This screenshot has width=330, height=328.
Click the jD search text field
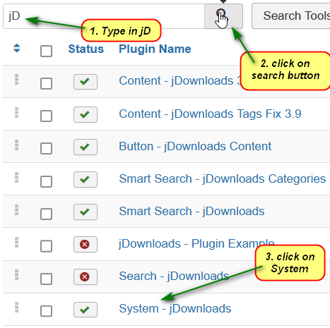104,16
